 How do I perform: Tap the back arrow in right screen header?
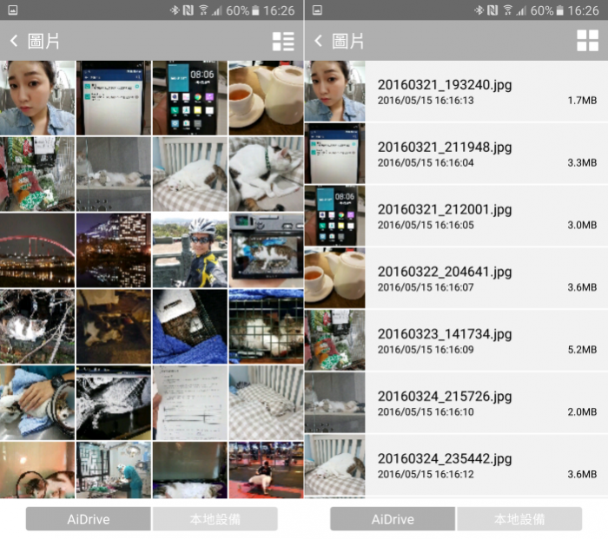pos(319,41)
